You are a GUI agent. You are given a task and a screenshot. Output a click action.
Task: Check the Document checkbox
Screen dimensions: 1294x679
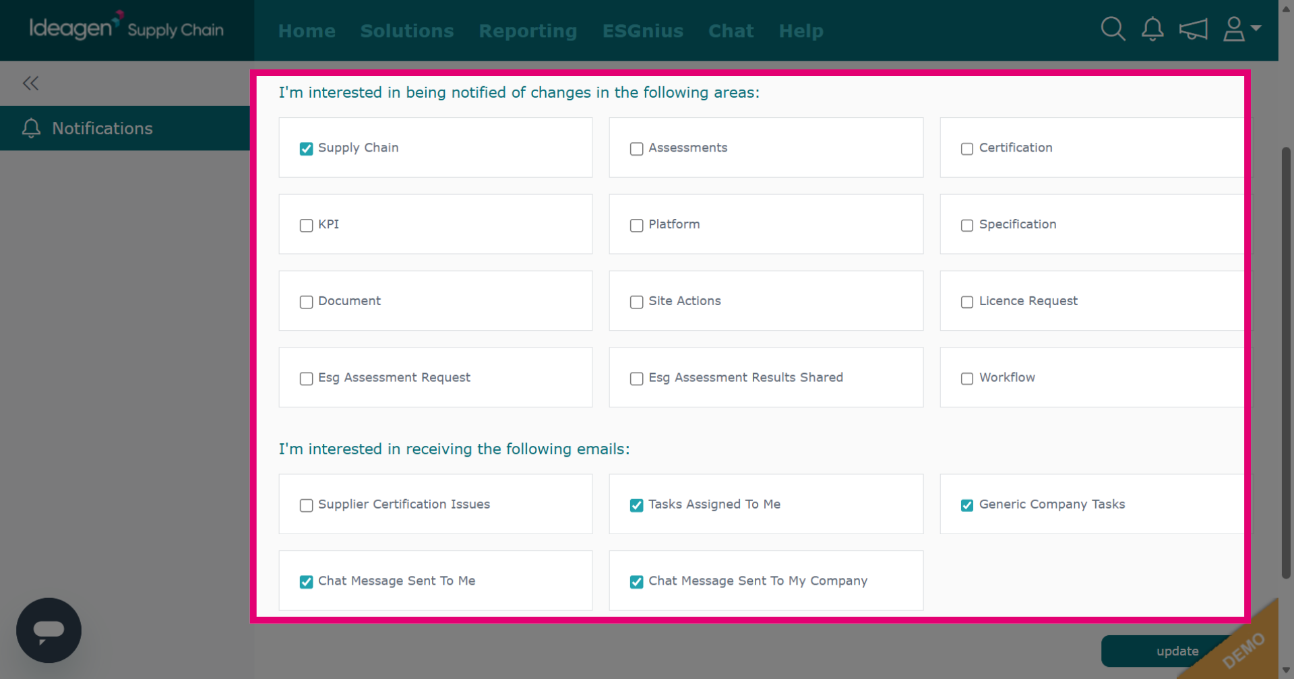[306, 302]
